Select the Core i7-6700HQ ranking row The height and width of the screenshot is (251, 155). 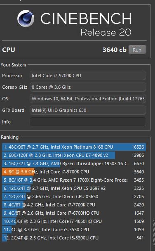(74, 213)
